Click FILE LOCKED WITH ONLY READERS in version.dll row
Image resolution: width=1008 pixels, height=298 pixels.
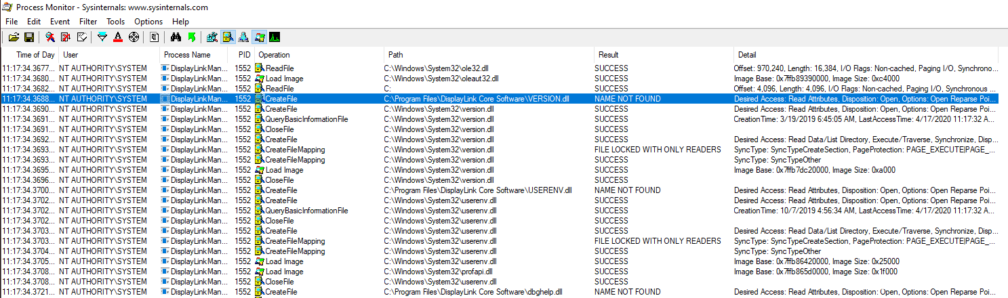click(x=658, y=150)
